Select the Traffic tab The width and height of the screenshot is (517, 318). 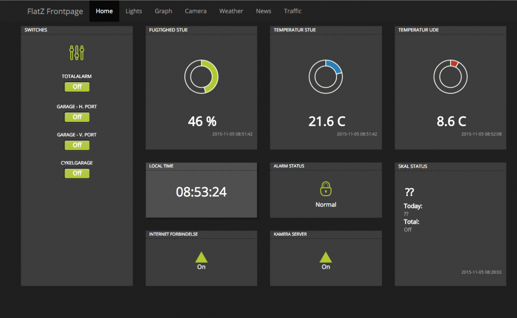(x=293, y=11)
